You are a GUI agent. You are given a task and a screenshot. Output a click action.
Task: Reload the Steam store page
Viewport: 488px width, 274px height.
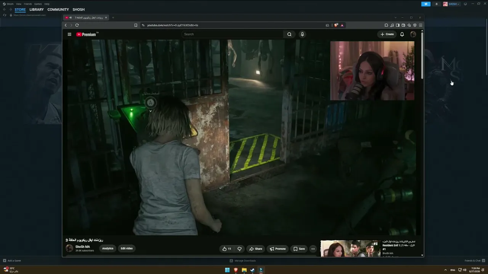click(x=5, y=15)
